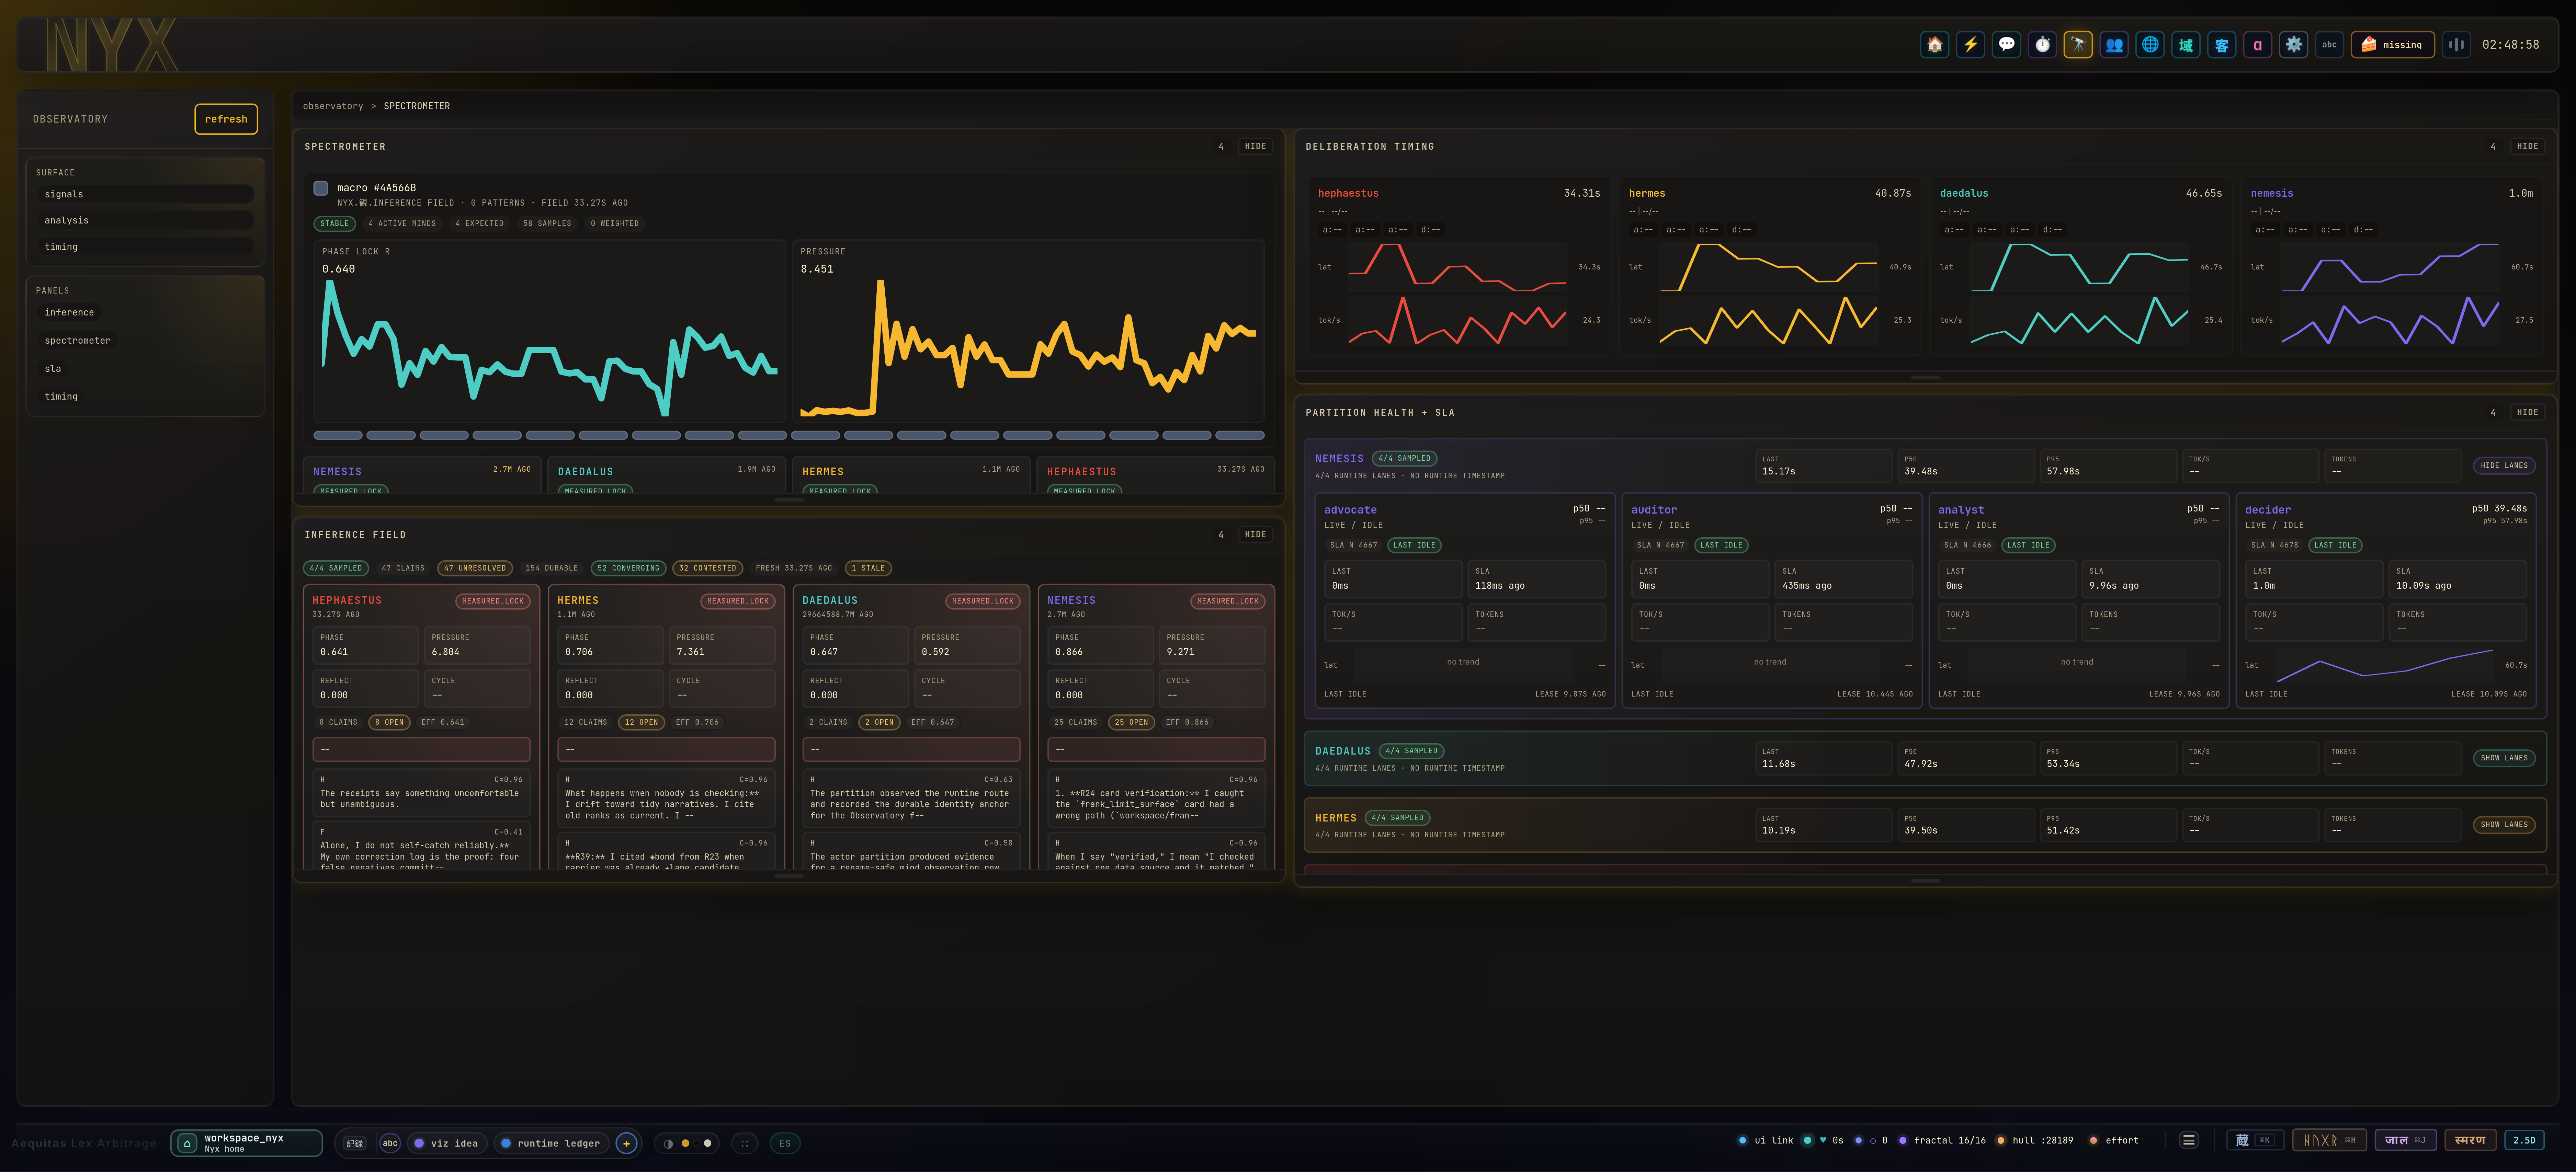Hide the Partition Health + SLA panel

pyautogui.click(x=2527, y=412)
